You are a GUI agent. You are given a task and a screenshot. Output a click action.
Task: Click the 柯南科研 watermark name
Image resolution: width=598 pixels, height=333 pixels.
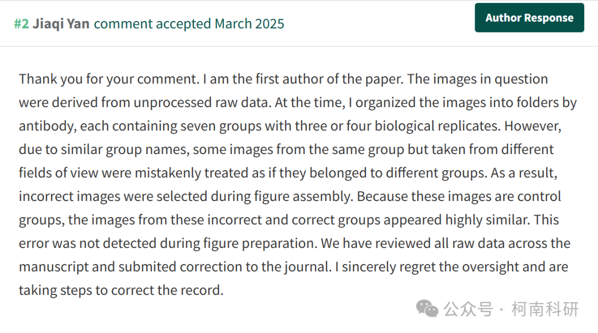point(545,309)
